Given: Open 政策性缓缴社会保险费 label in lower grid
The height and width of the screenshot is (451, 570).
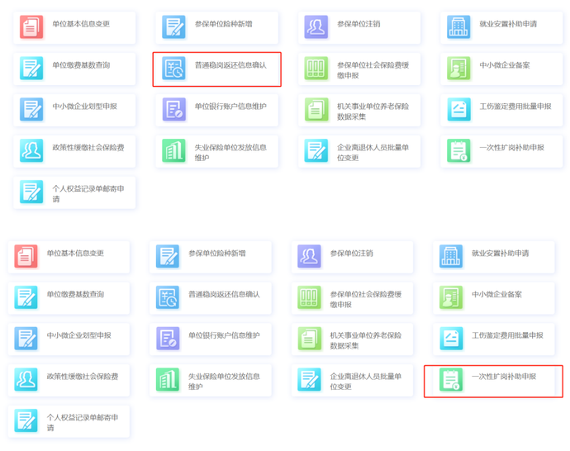Looking at the screenshot, I should pyautogui.click(x=83, y=377).
